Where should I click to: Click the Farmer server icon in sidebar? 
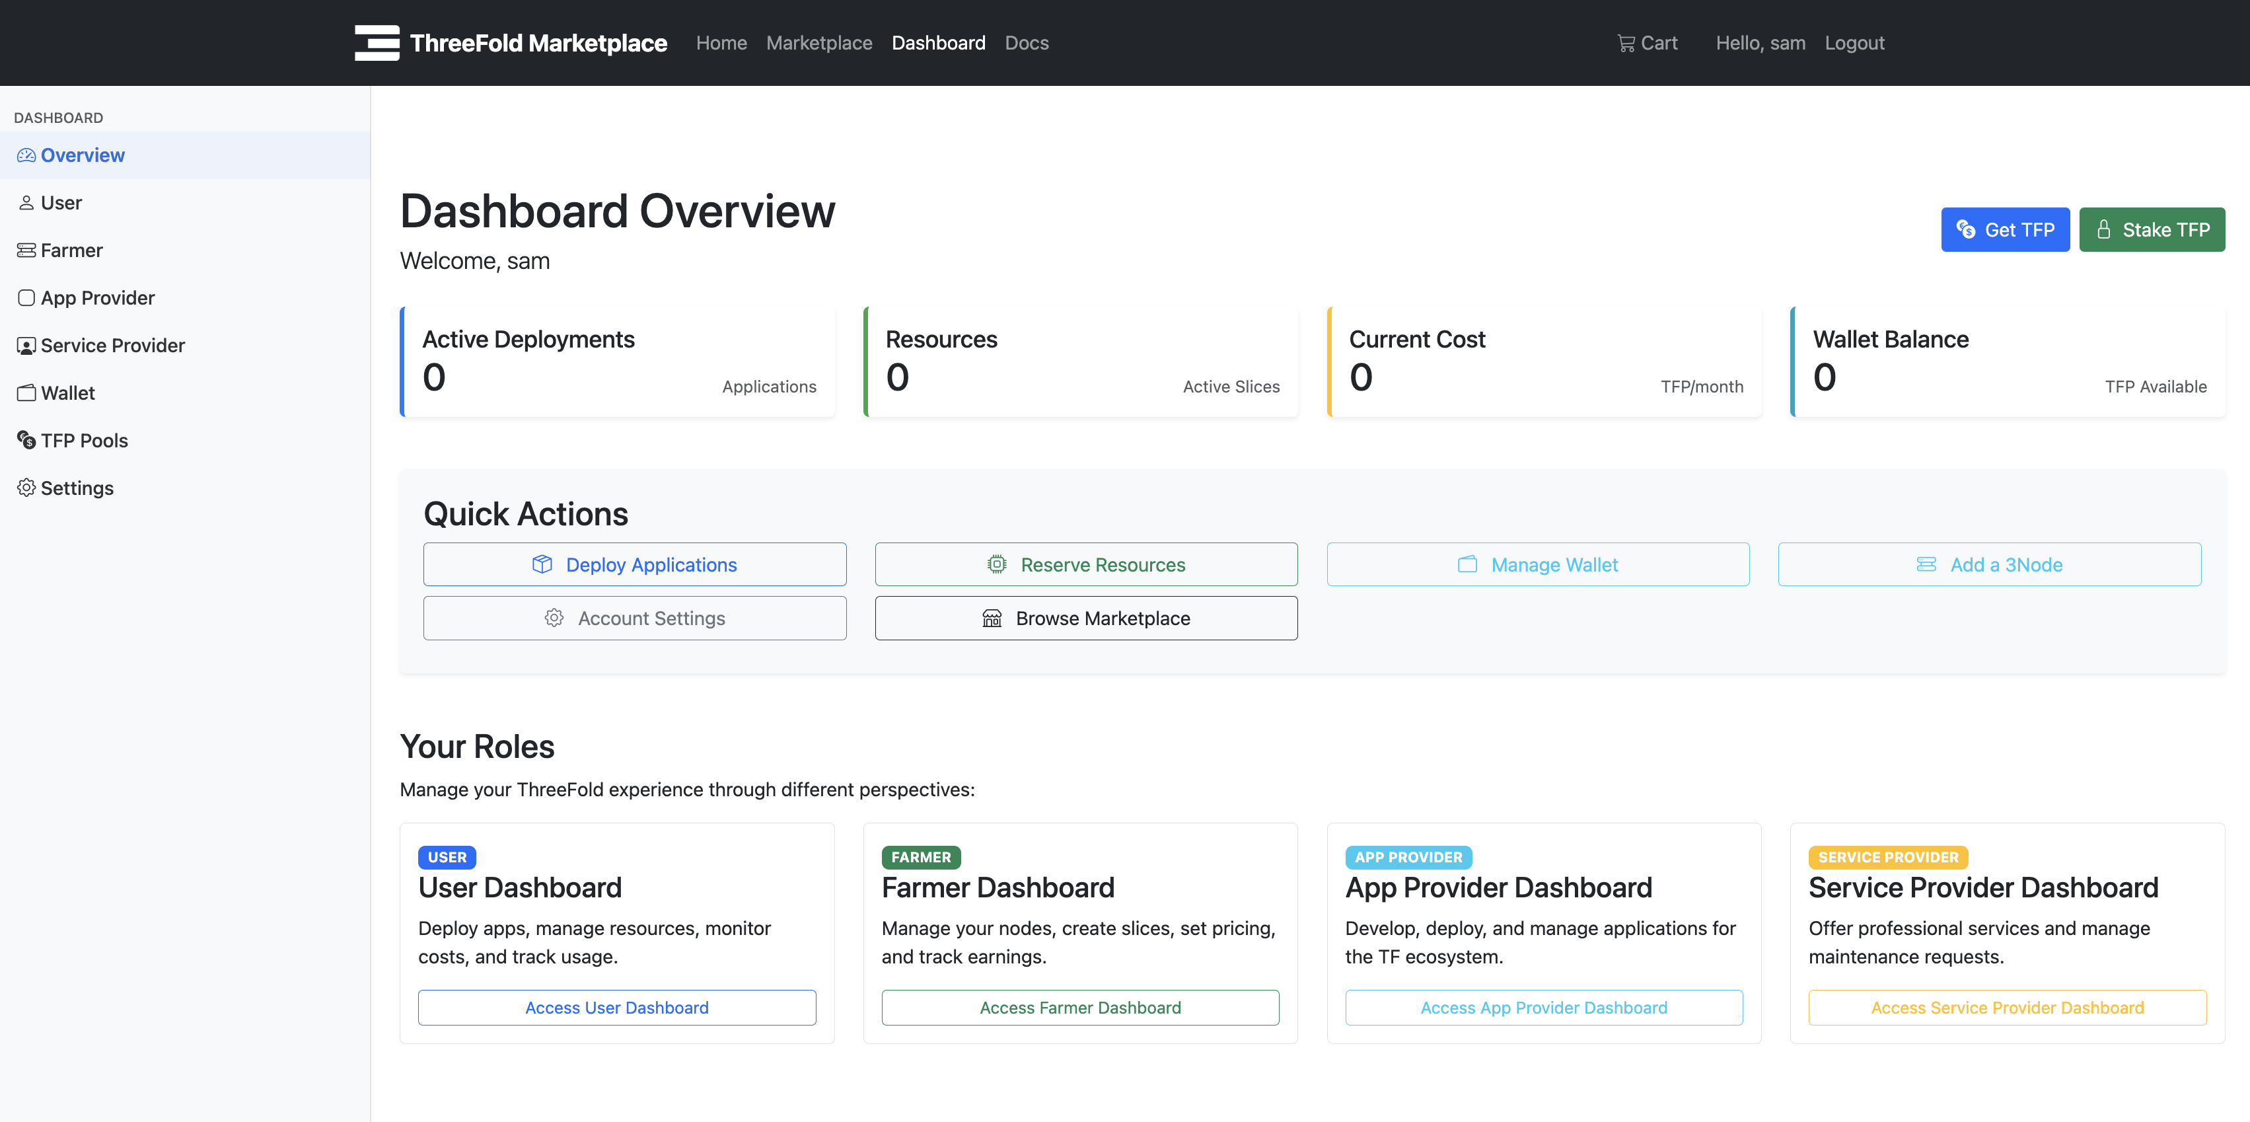[x=26, y=251]
